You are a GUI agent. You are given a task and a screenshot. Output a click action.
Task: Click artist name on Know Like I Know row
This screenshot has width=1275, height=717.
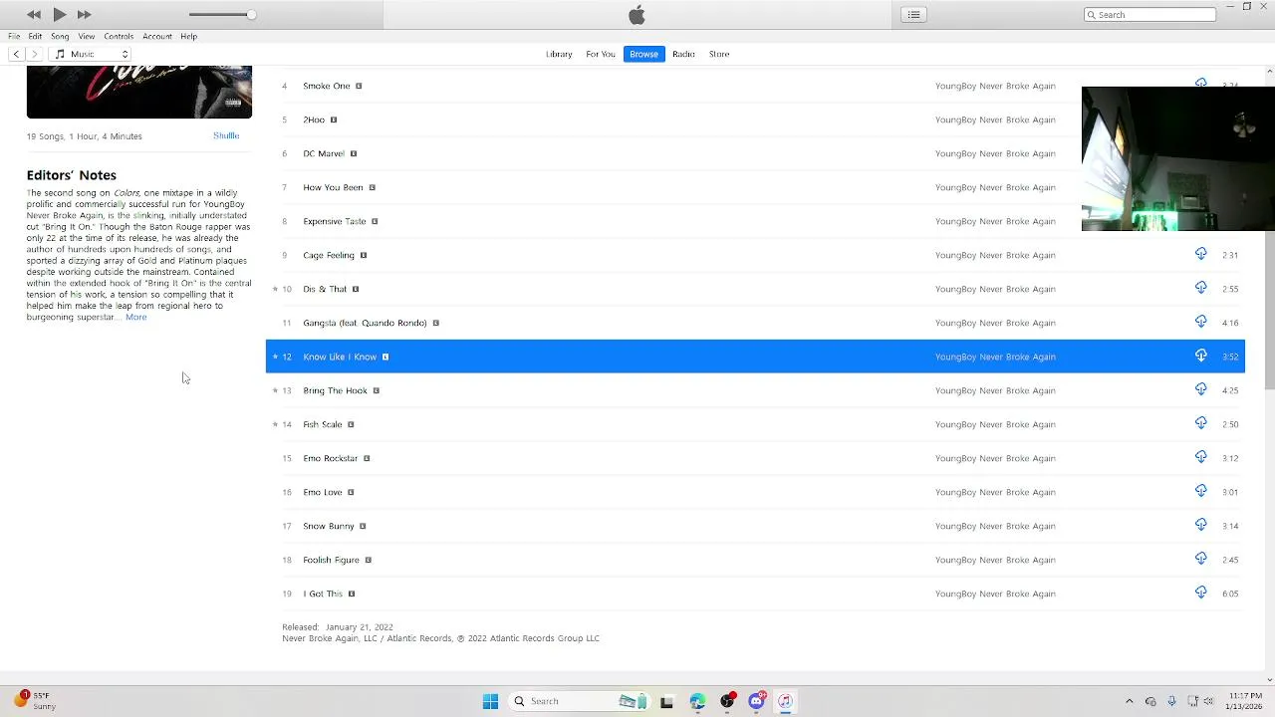coord(995,357)
